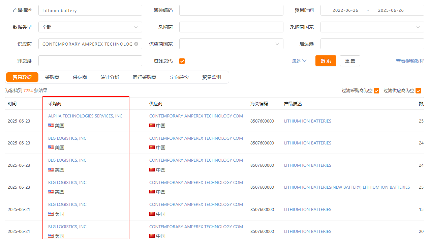
Task: Open ALPHA TECHNOLOGIES SERVICES, INC buyer link
Action: 85,116
